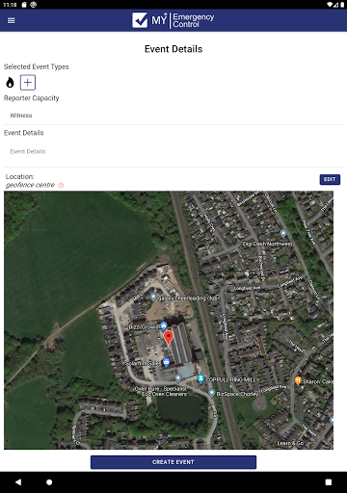The width and height of the screenshot is (347, 493).
Task: Add another event type with plus icon
Action: pos(28,83)
